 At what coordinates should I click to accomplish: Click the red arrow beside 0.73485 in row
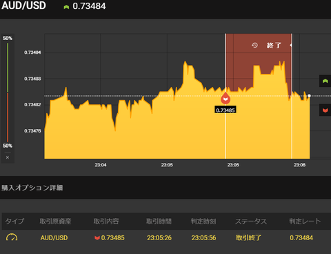point(97,238)
